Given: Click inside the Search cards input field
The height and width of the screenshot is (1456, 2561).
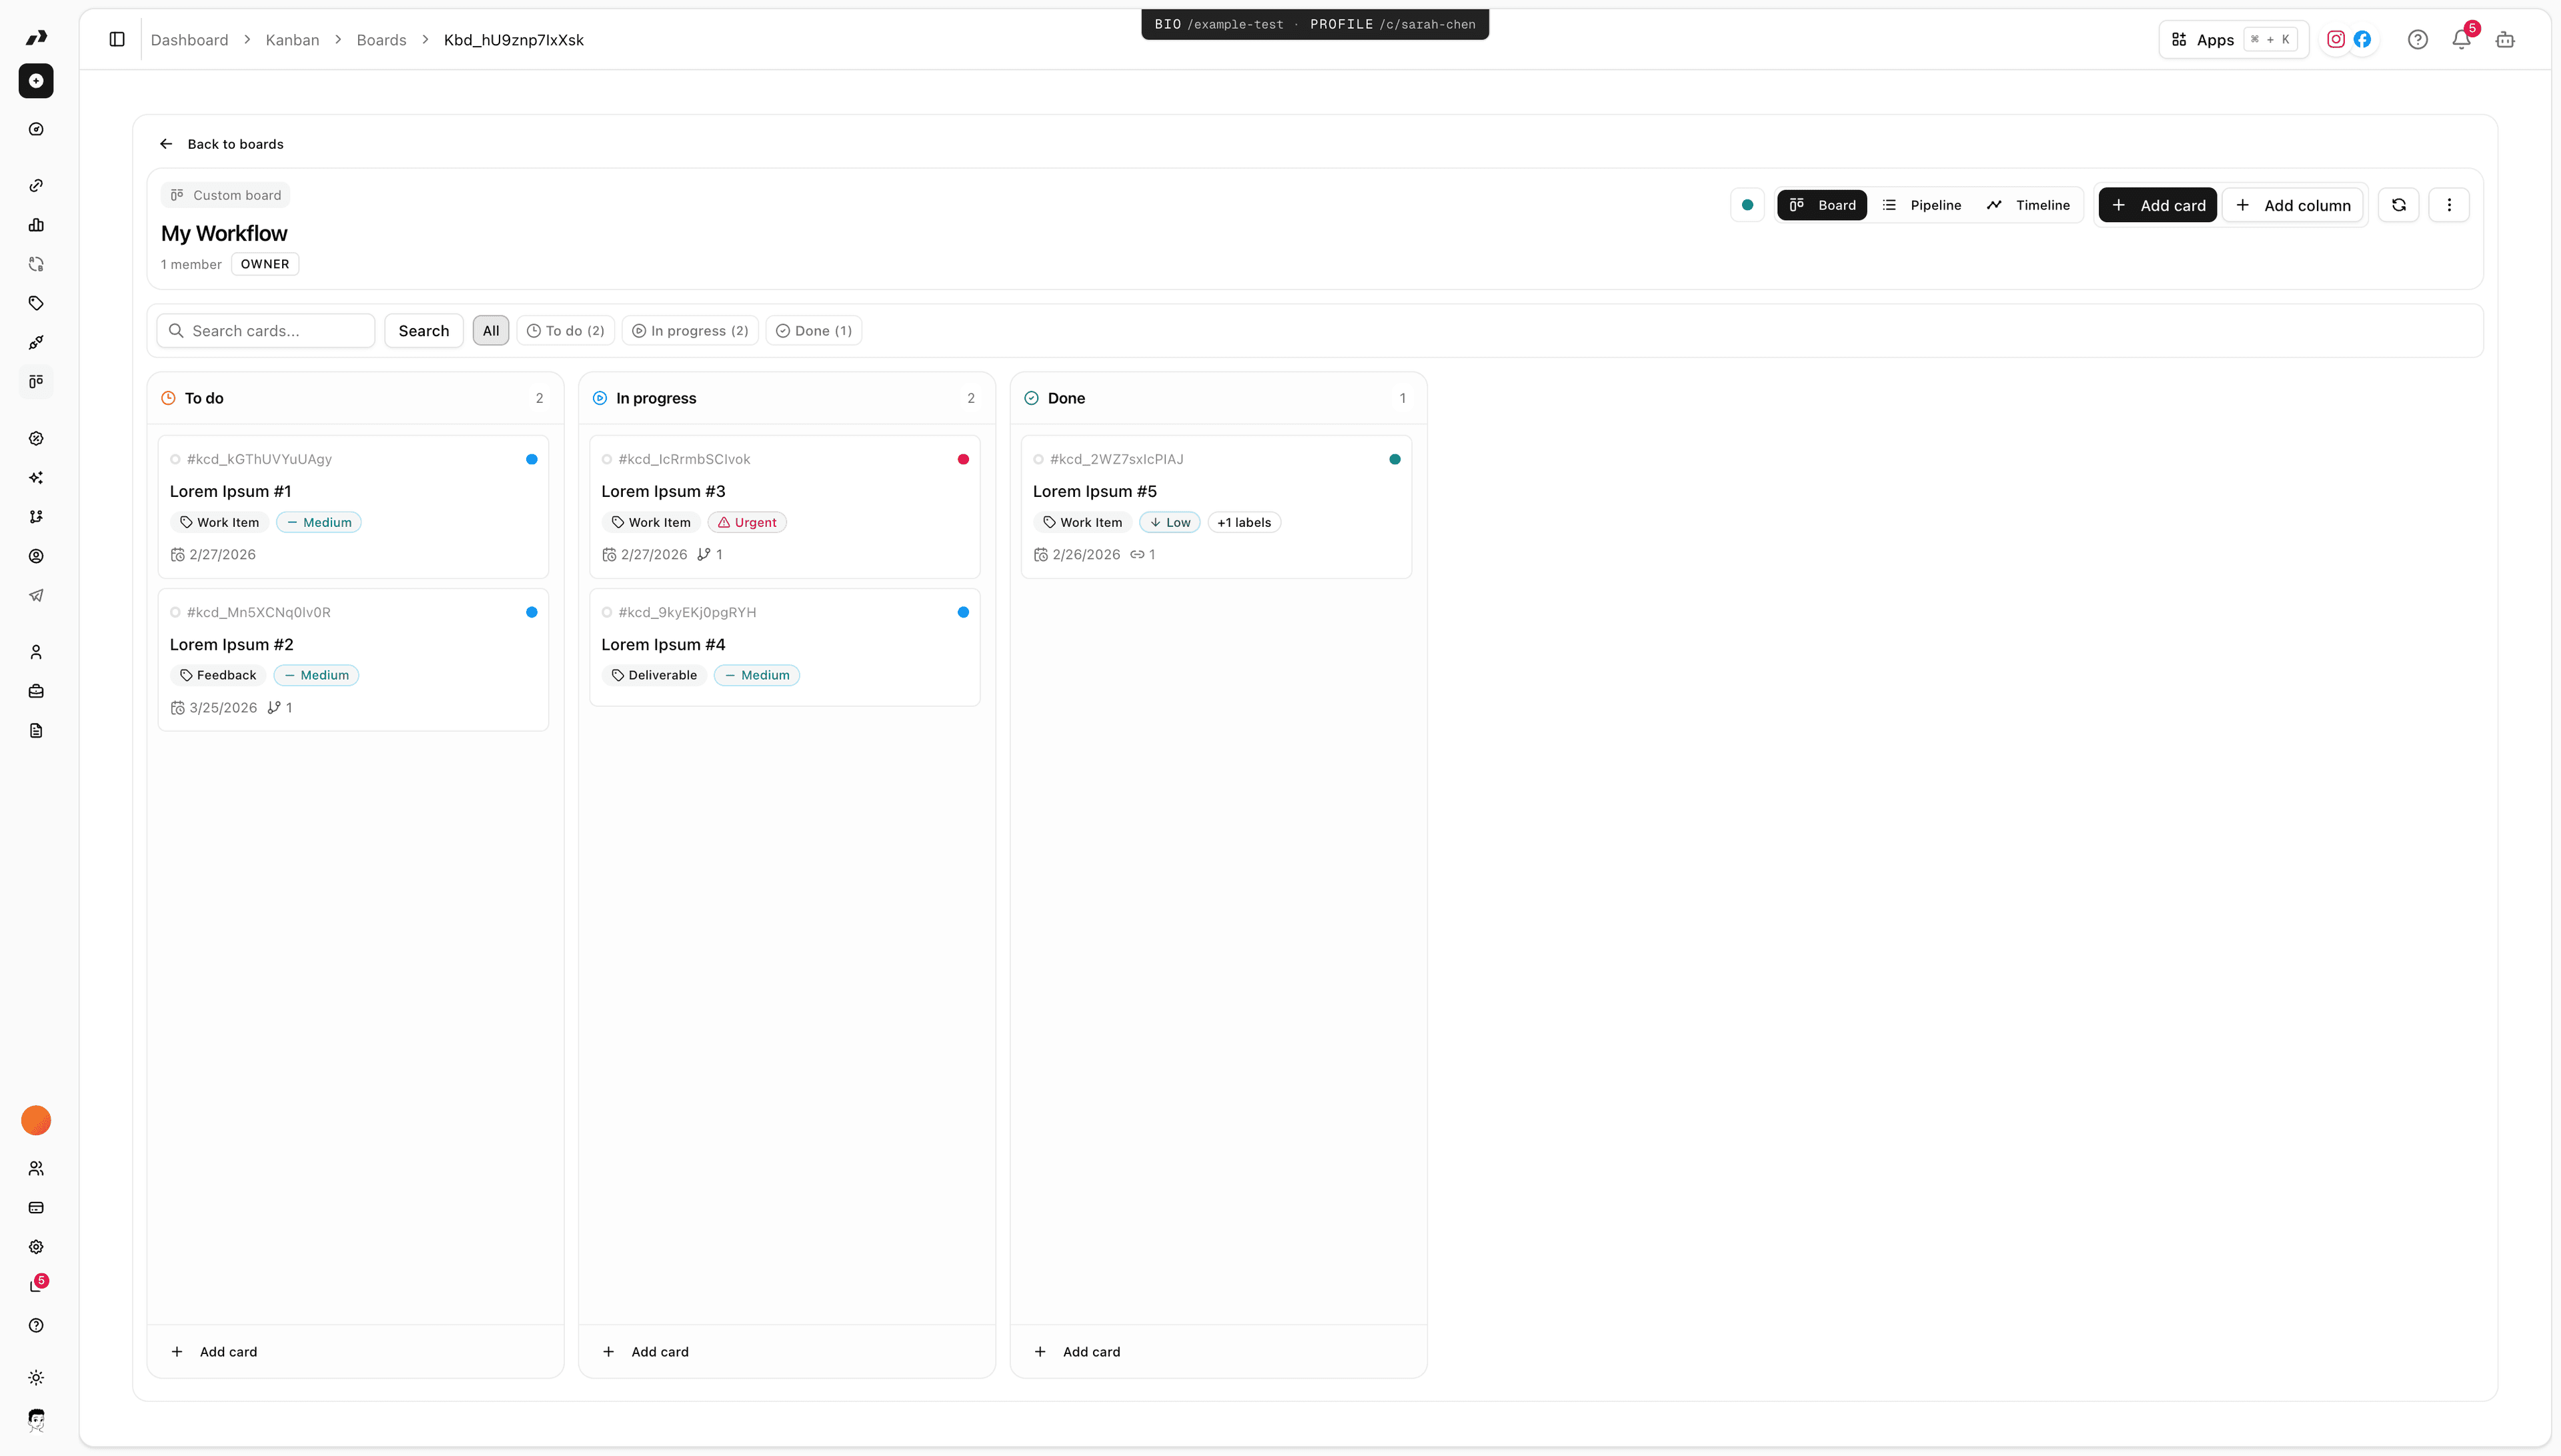Looking at the screenshot, I should pos(266,330).
